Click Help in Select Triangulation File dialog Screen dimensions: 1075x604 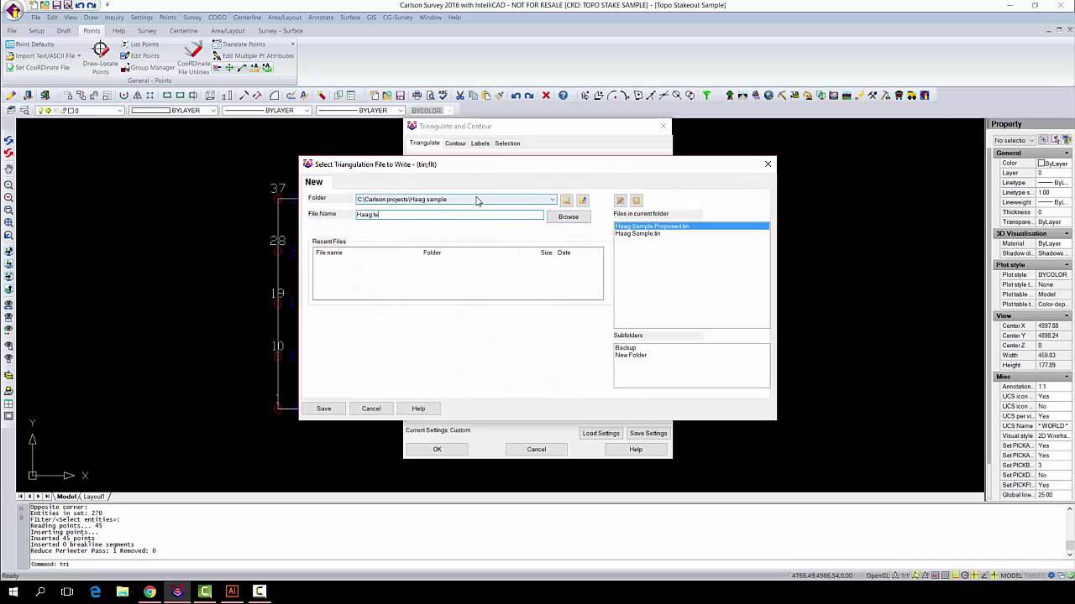point(418,409)
